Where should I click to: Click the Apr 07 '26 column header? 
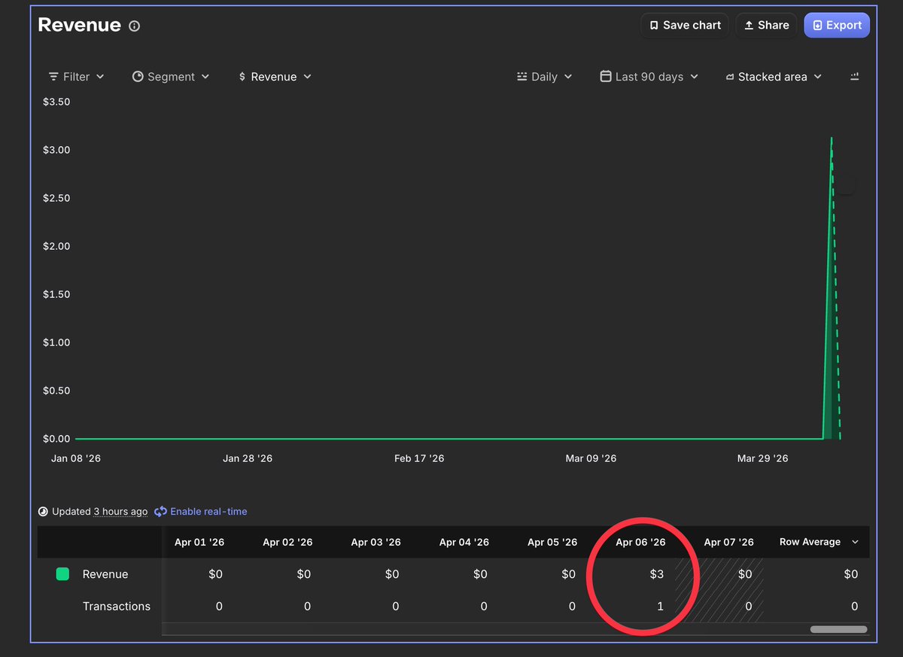pos(728,542)
